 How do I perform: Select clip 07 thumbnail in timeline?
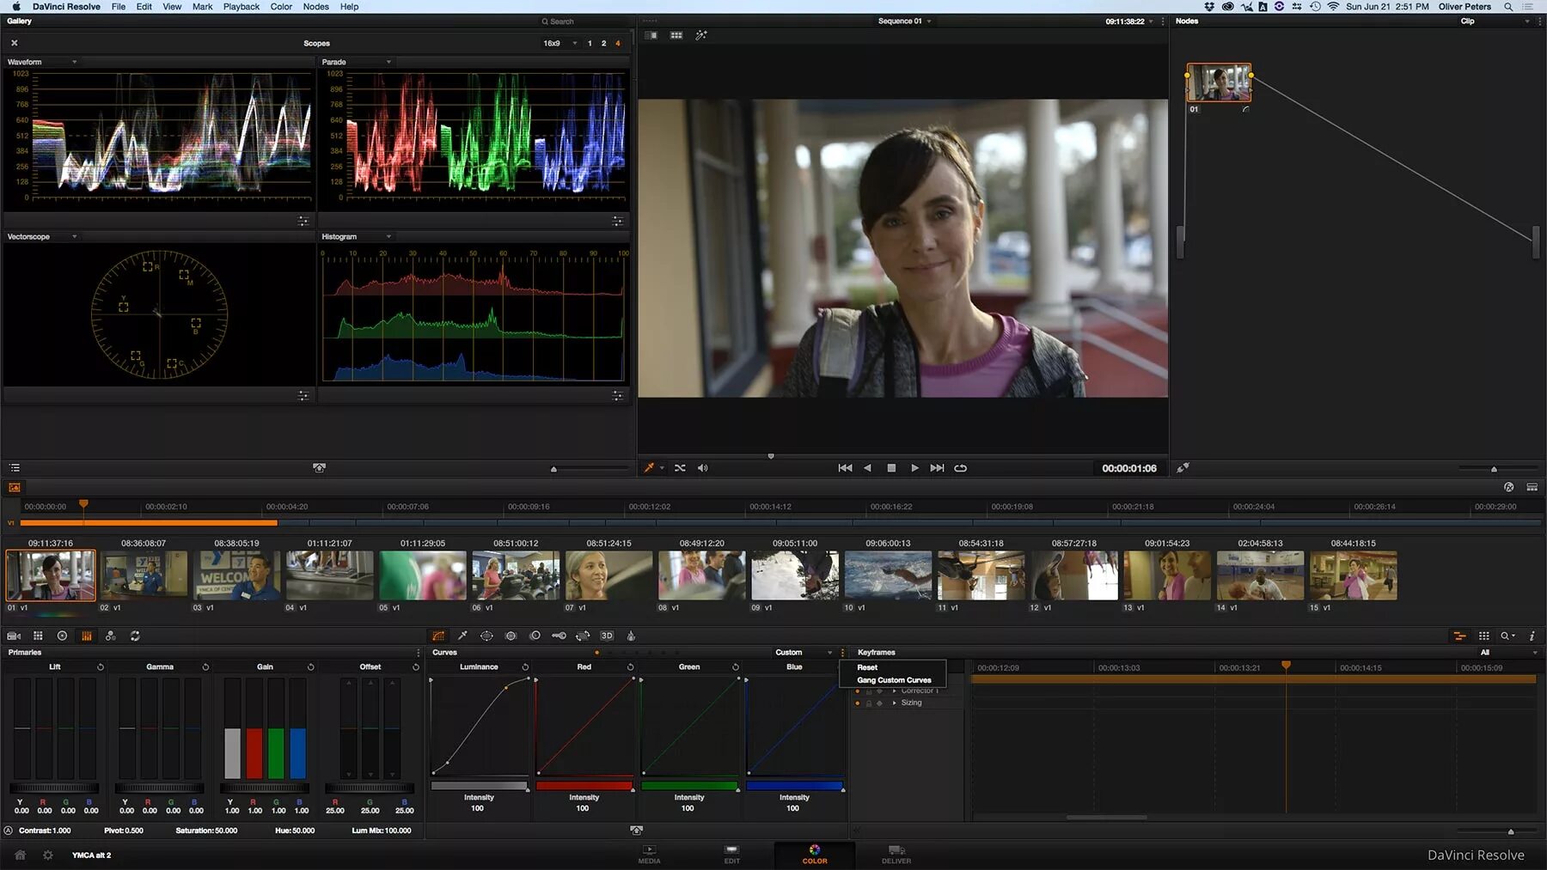(608, 575)
